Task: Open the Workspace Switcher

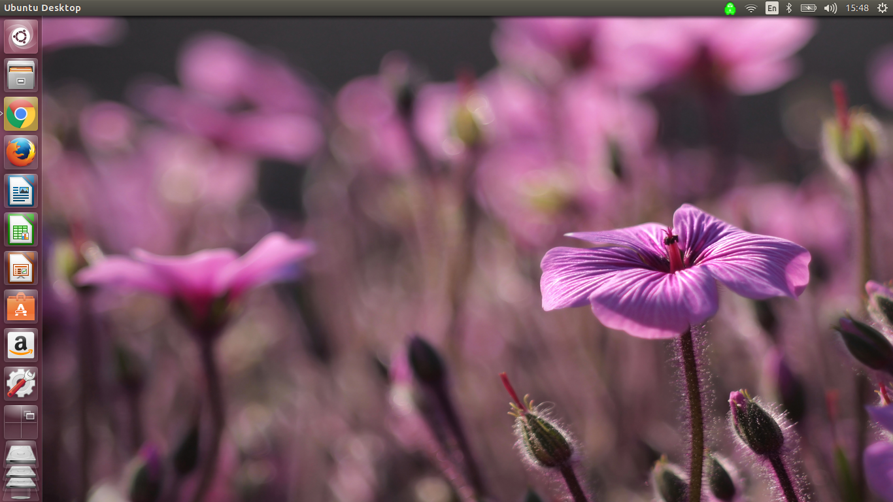Action: [x=20, y=422]
